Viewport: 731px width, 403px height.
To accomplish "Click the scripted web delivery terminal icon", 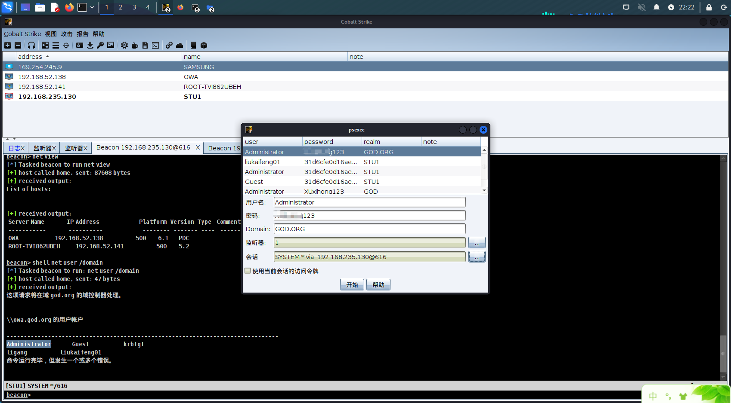I will (x=155, y=45).
